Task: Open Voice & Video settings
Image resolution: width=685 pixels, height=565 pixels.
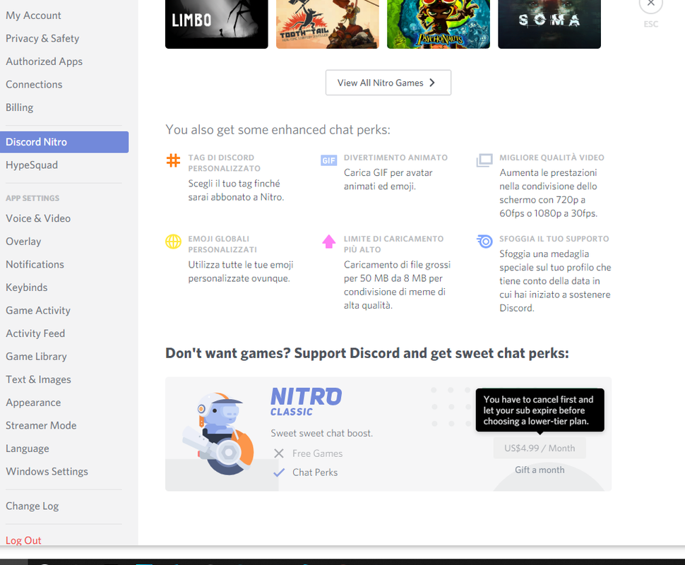Action: 38,218
